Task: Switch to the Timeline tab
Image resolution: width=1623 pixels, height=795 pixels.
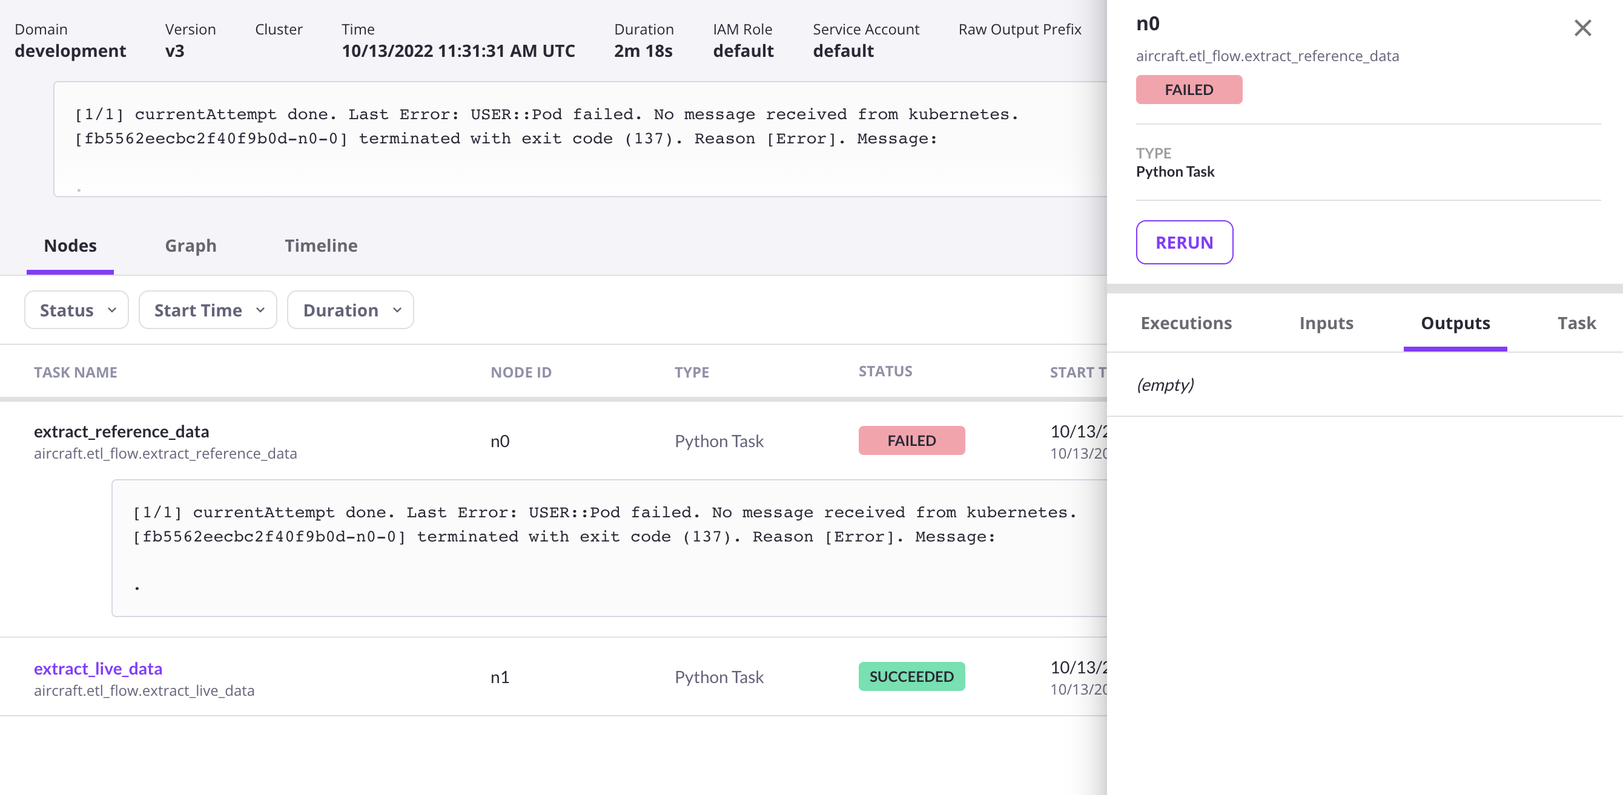Action: pyautogui.click(x=321, y=246)
